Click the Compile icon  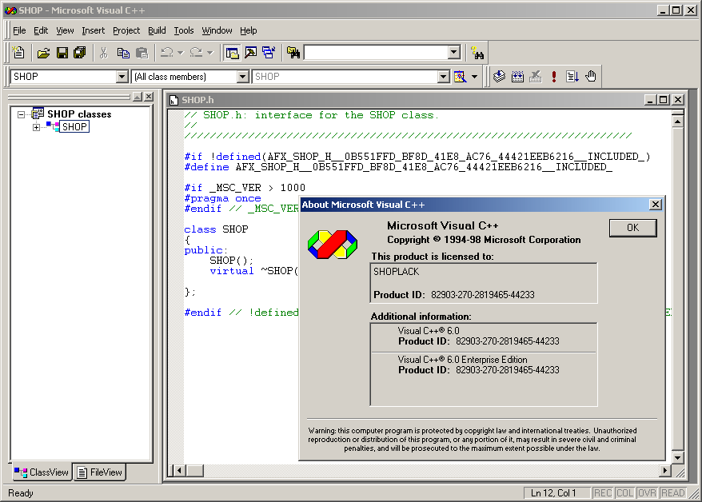click(x=499, y=77)
